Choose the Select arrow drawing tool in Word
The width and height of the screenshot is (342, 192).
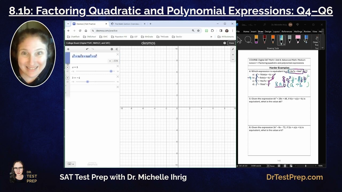(239, 40)
